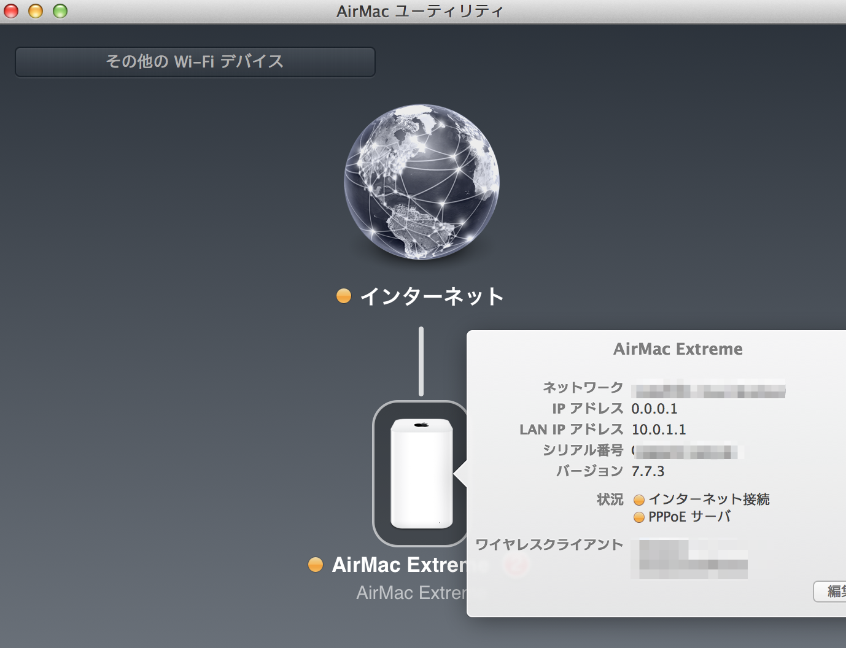
Task: Click orange indicator next to PPPoE サーバ
Action: (639, 517)
